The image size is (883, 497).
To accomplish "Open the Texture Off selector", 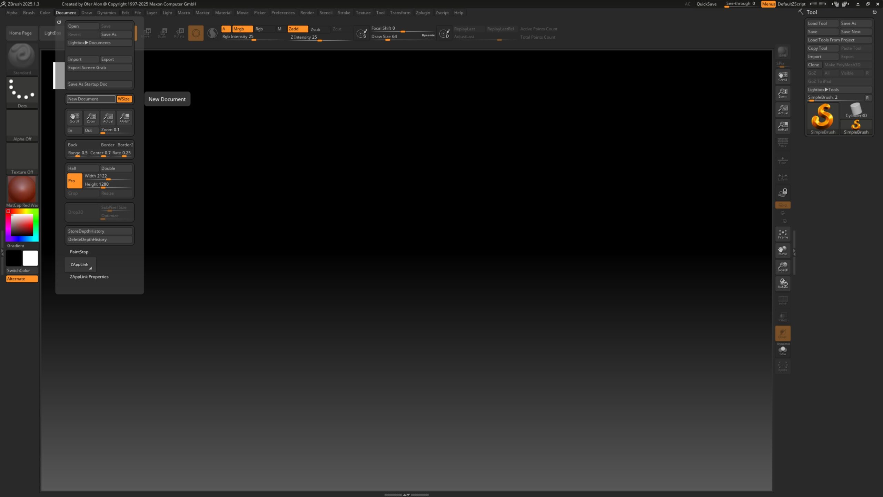I will (x=22, y=158).
